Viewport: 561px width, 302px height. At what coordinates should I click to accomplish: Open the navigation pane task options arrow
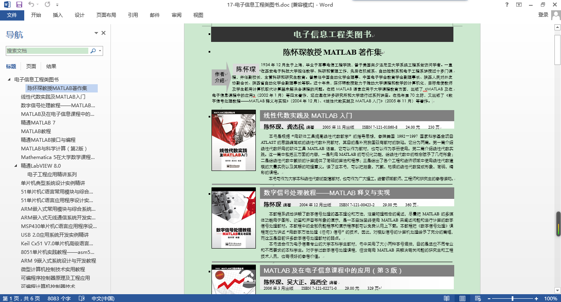[96, 33]
